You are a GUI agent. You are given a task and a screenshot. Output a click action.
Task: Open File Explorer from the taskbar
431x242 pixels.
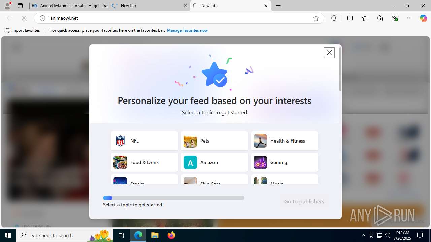(155, 235)
